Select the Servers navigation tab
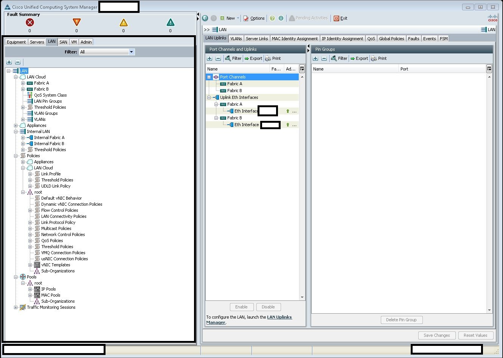This screenshot has width=503, height=358. pos(37,42)
